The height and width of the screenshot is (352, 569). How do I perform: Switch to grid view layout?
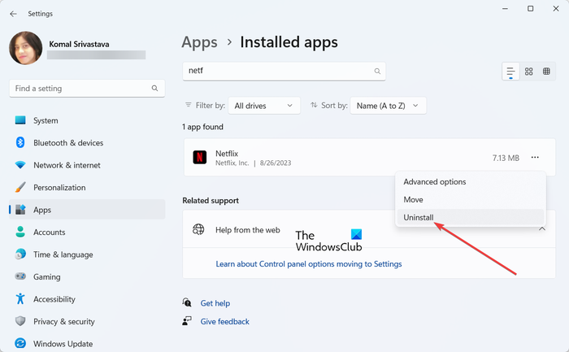pyautogui.click(x=529, y=72)
